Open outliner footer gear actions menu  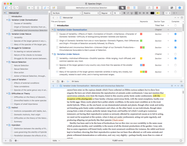pyautogui.click(x=63, y=81)
